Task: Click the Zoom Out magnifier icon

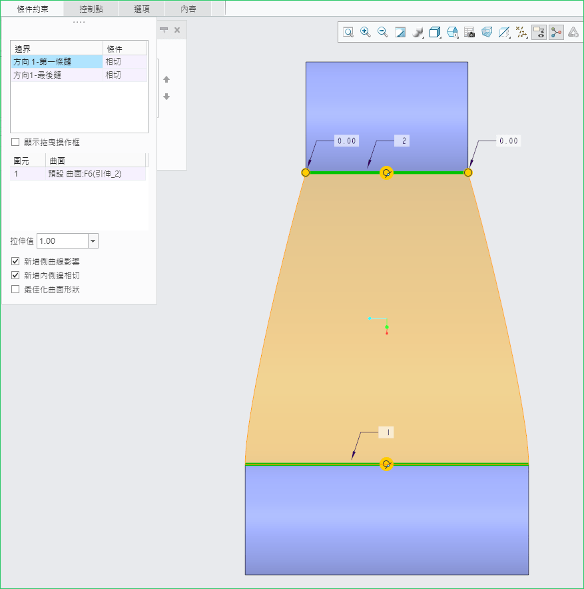Action: (x=383, y=32)
